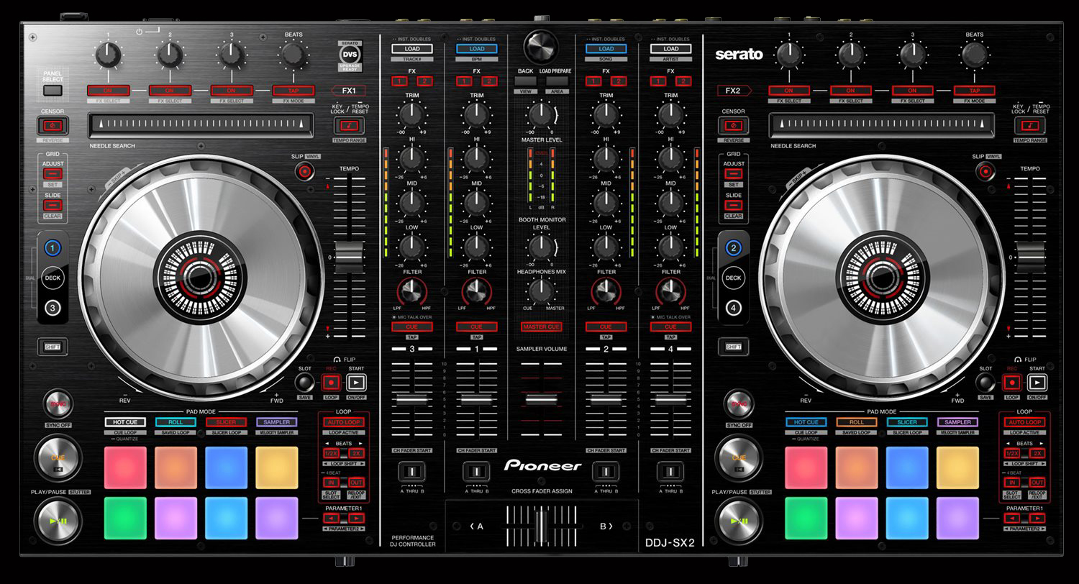Double the loop with right deck 2X

coord(1037,453)
